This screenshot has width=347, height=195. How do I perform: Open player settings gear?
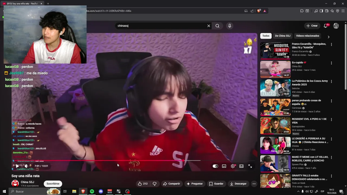point(233,166)
